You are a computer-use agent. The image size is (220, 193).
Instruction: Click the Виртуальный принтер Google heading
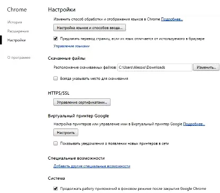[78, 116]
